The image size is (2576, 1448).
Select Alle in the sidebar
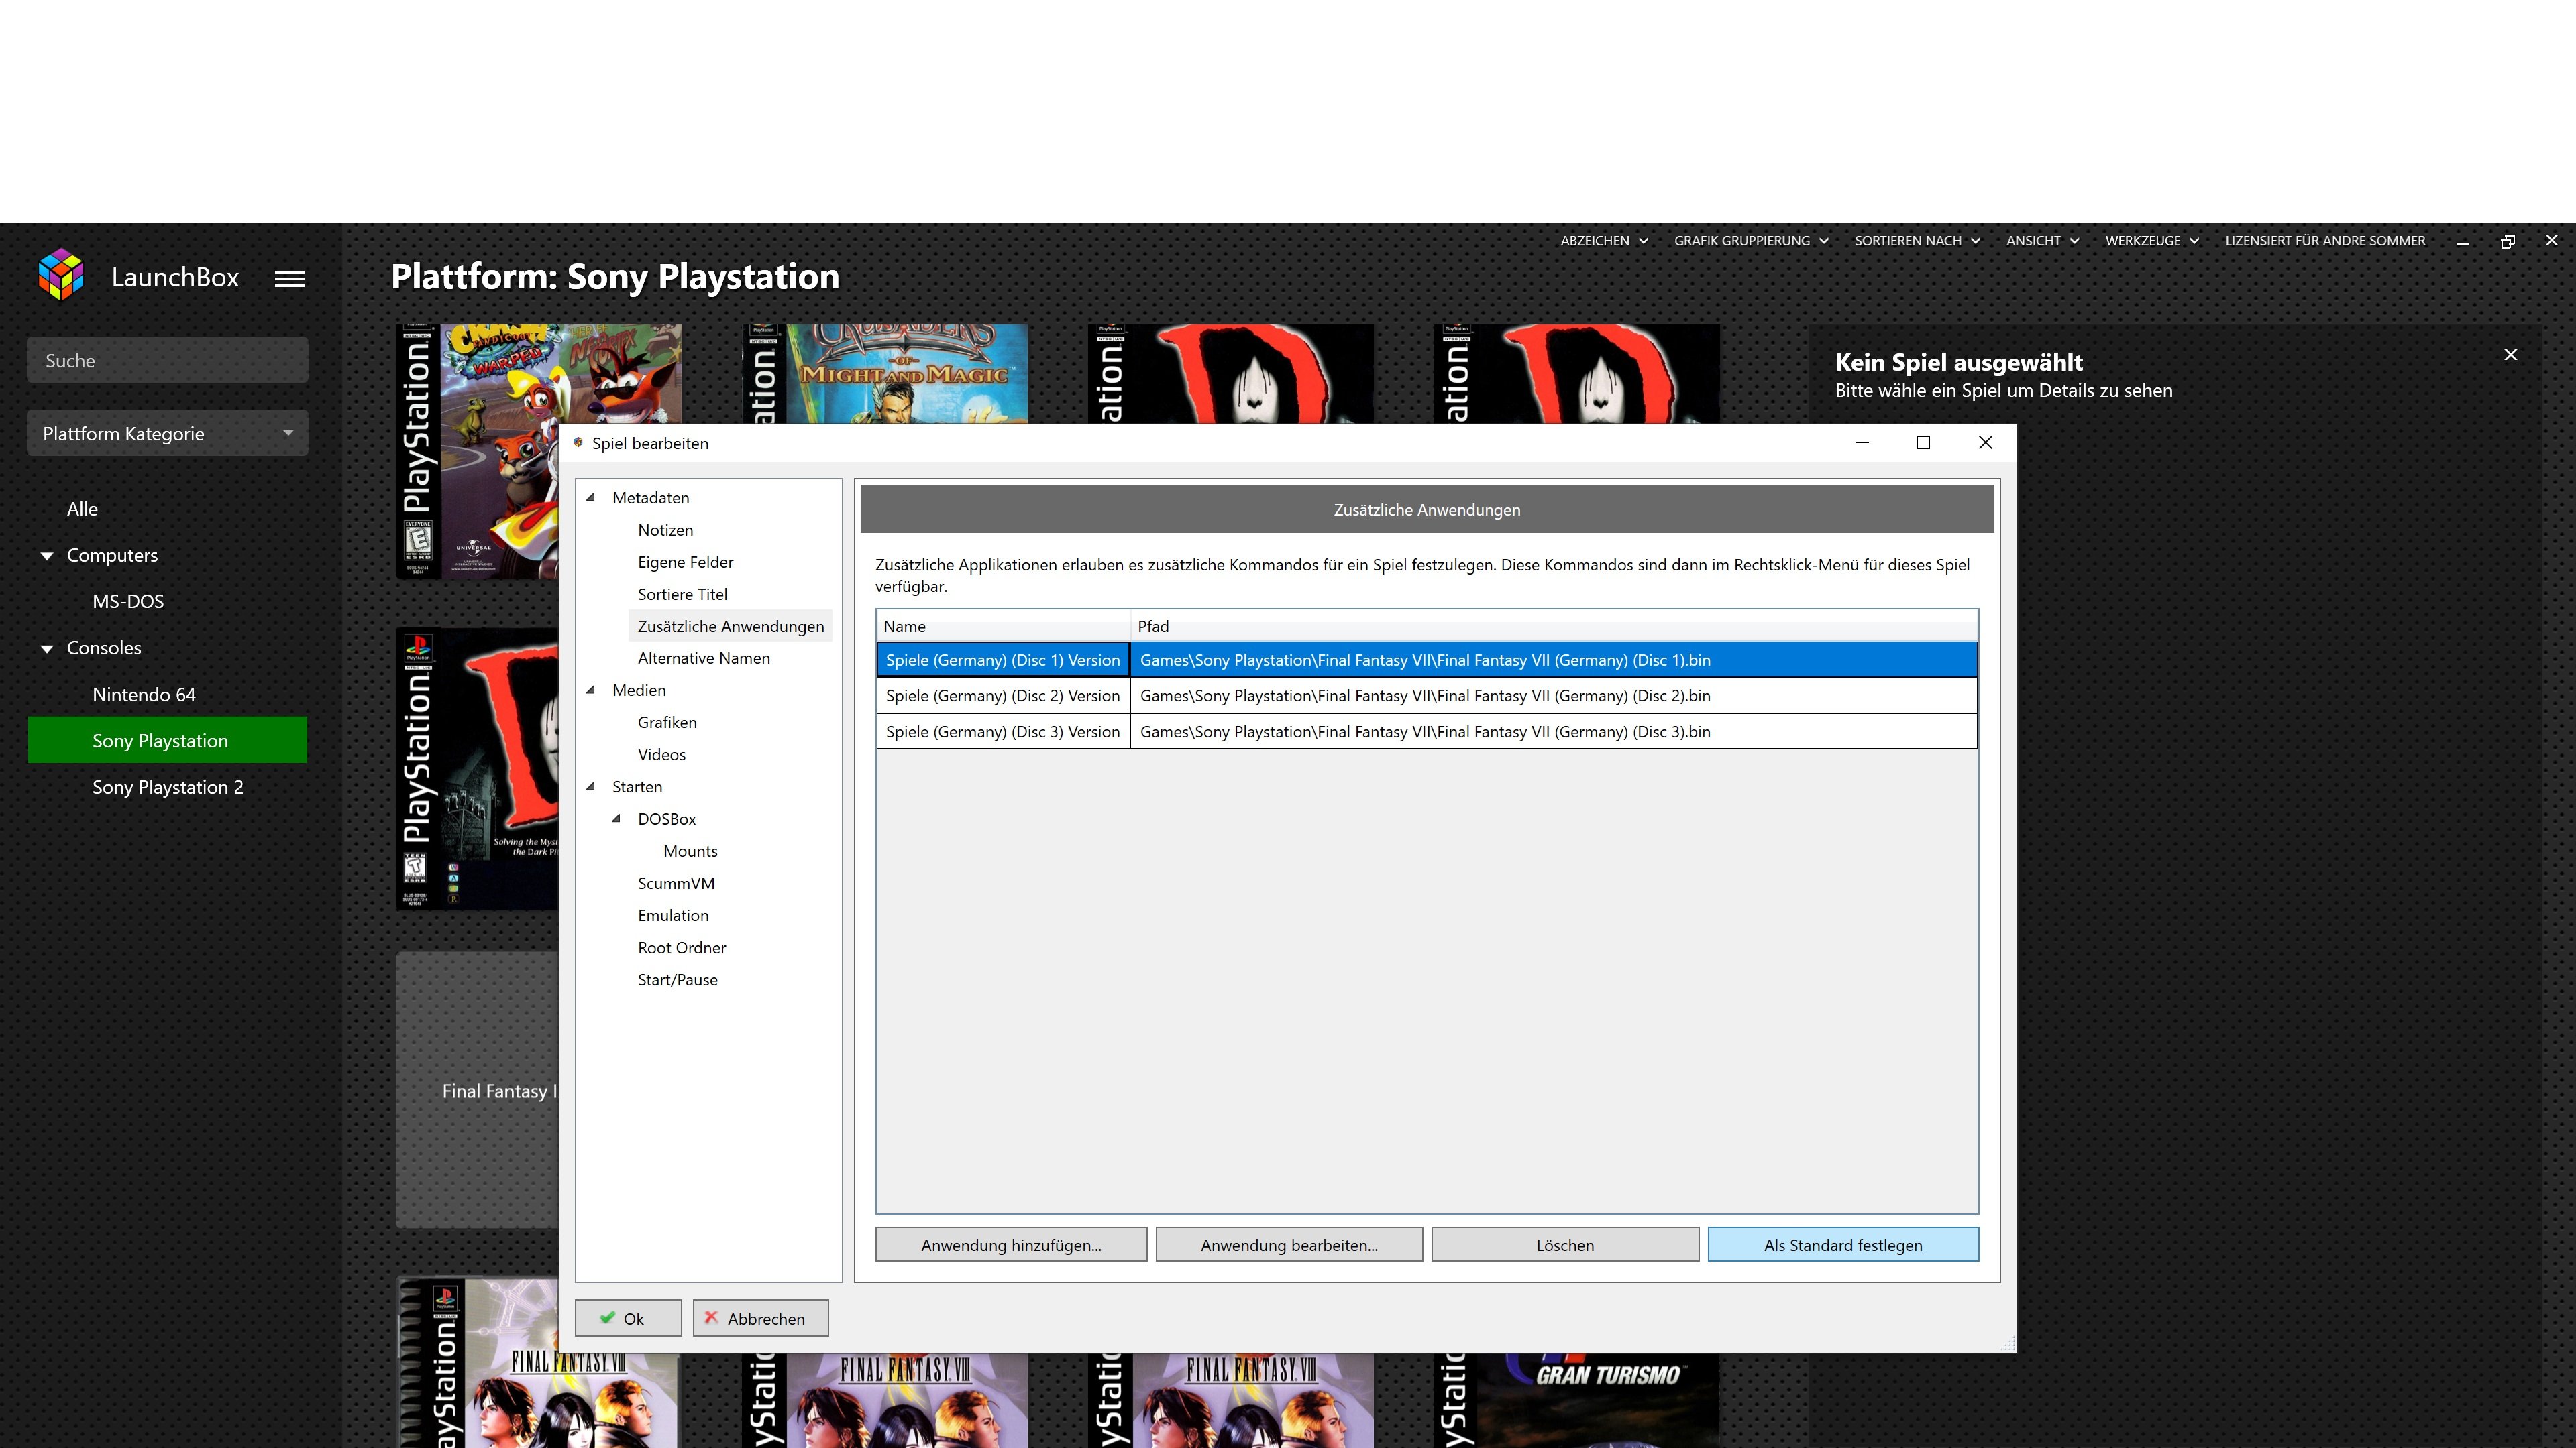[x=82, y=509]
